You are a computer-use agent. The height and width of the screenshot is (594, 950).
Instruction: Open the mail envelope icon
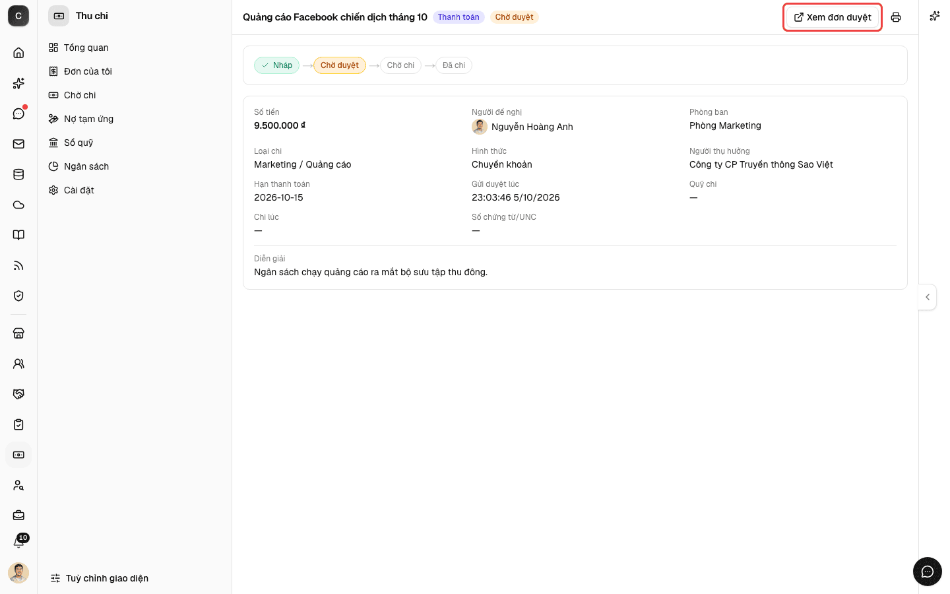18,144
